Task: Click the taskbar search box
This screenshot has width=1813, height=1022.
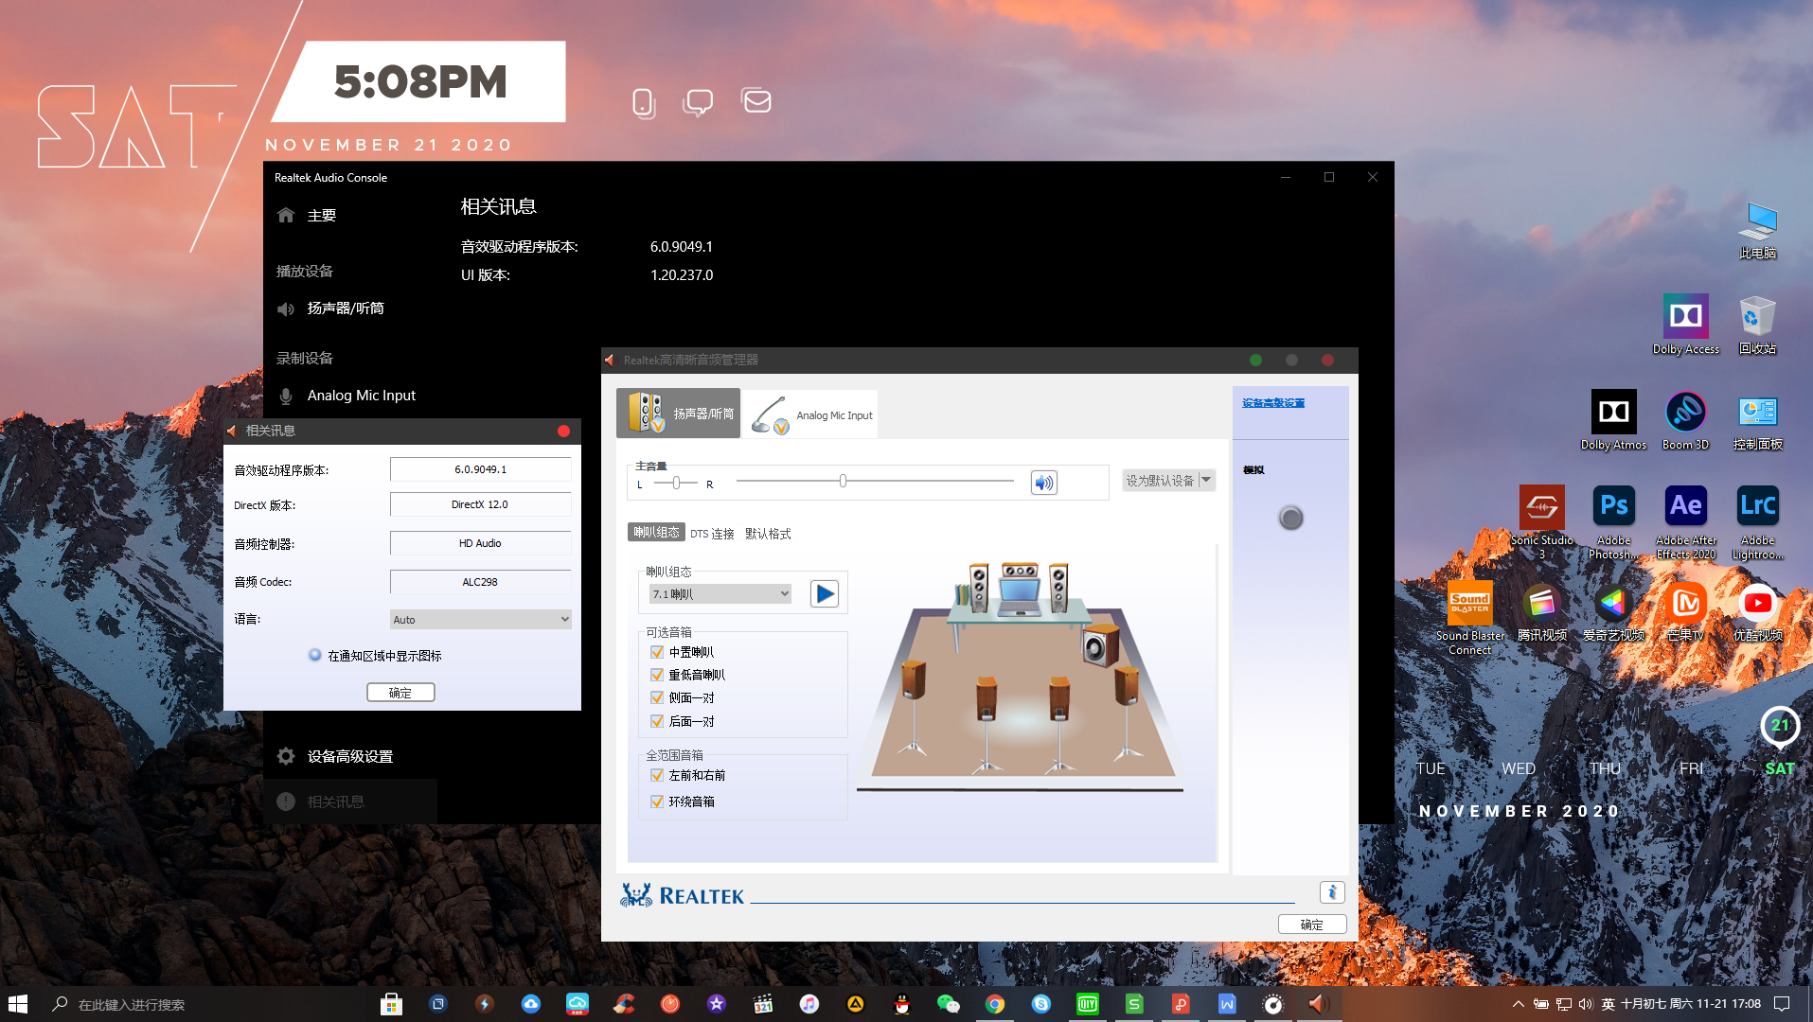Action: (204, 1004)
